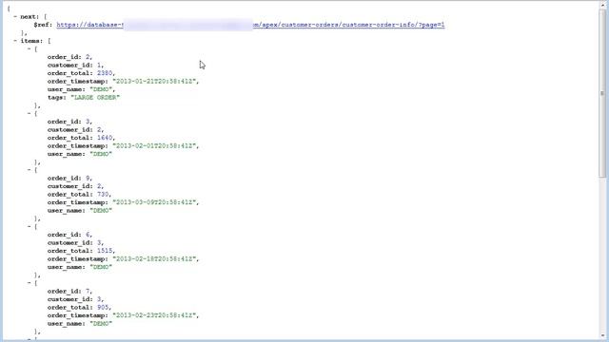Click the vertical scrollbar thumb
609x342 pixels.
(x=602, y=93)
